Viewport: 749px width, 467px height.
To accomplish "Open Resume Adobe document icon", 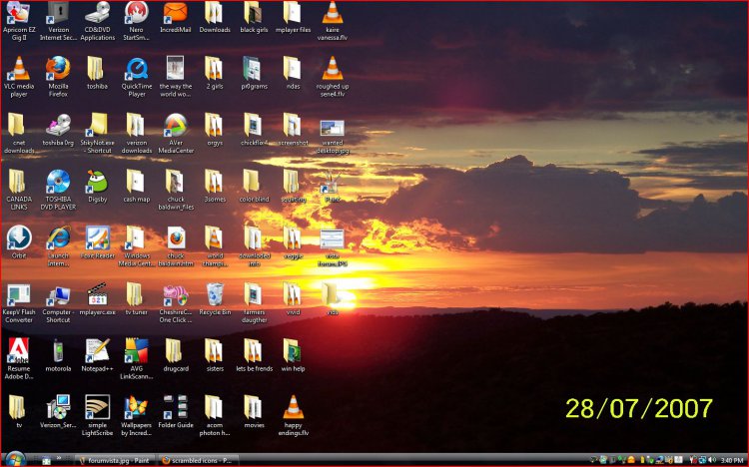I will (19, 359).
